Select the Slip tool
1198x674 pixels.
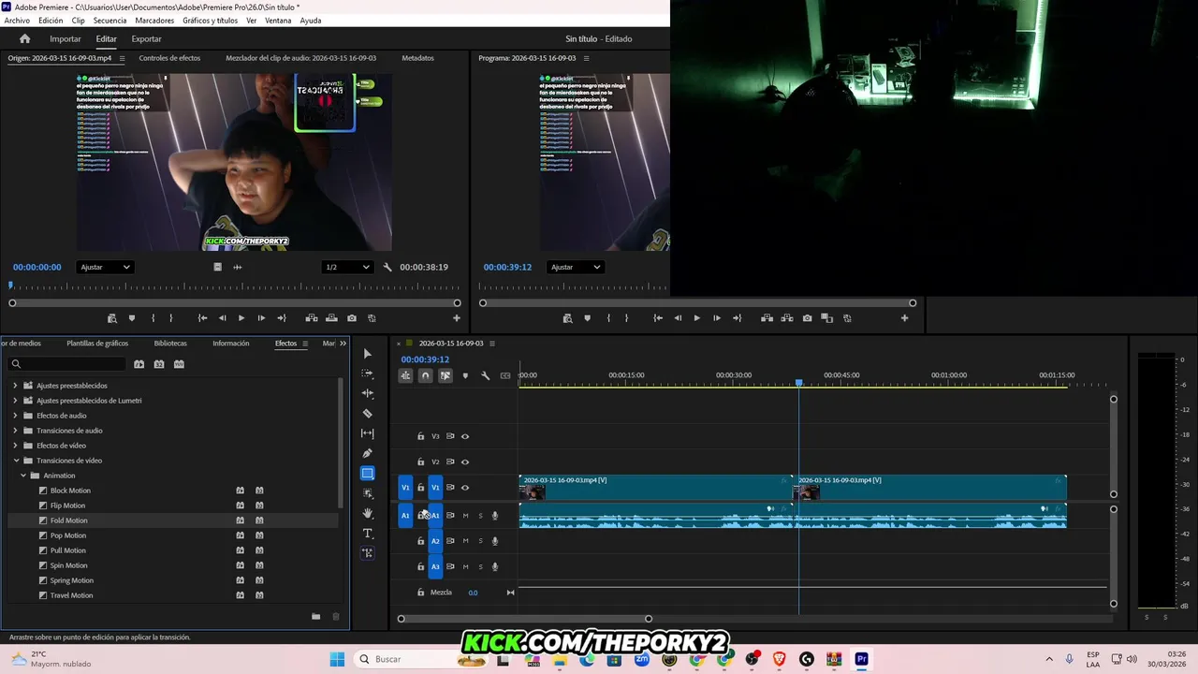click(367, 433)
